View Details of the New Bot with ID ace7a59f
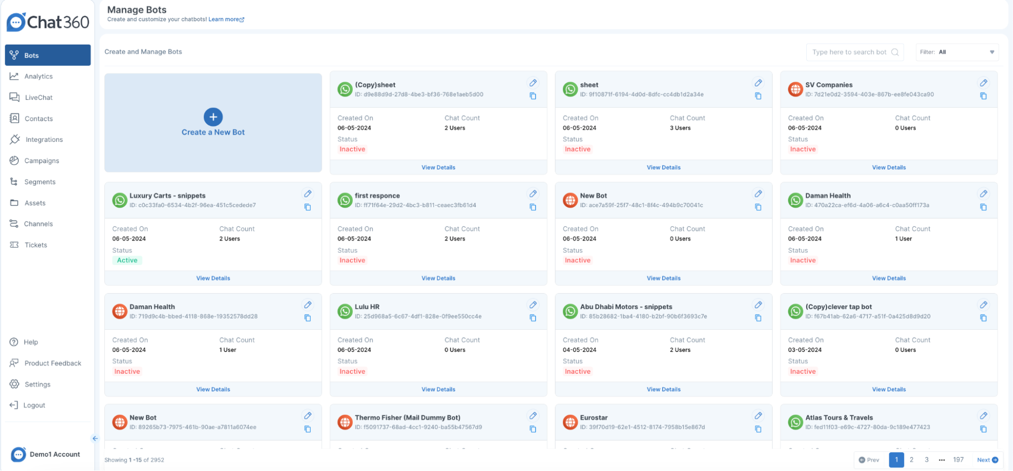This screenshot has height=471, width=1013. click(663, 279)
